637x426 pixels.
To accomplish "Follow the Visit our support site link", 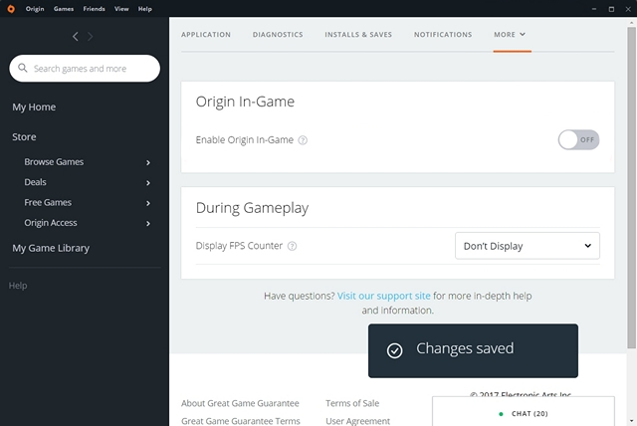I will [x=384, y=296].
